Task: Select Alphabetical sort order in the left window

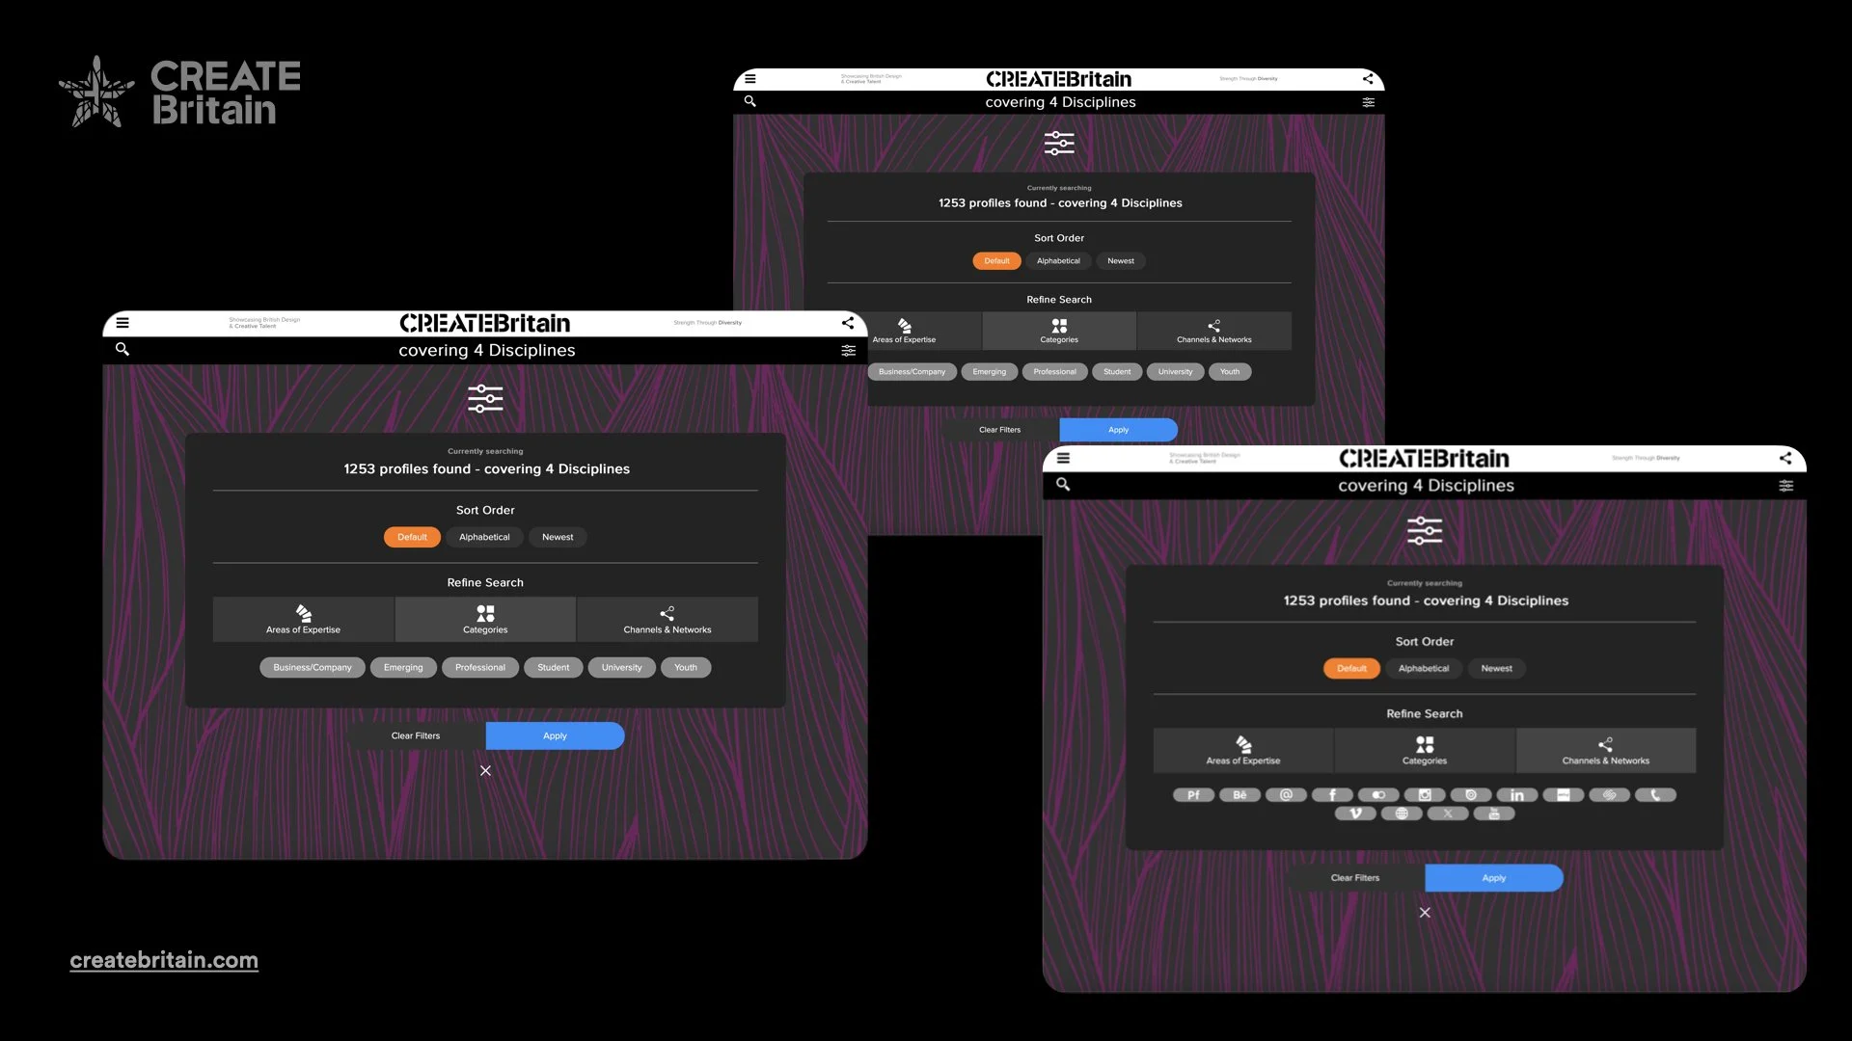Action: (x=484, y=537)
